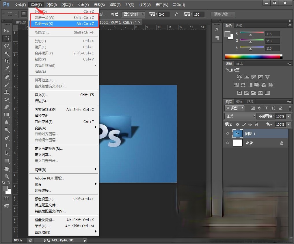Open the 正常 blend mode dropdown
This screenshot has width=294, height=244.
(x=240, y=116)
